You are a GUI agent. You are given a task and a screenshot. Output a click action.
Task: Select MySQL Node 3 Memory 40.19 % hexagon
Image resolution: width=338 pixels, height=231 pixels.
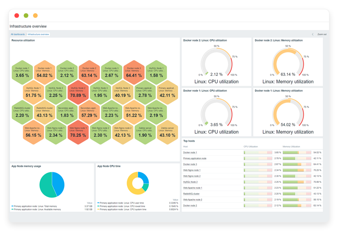click(123, 92)
